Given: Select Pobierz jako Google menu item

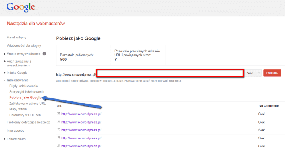Looking at the screenshot, I should pyautogui.click(x=25, y=98).
